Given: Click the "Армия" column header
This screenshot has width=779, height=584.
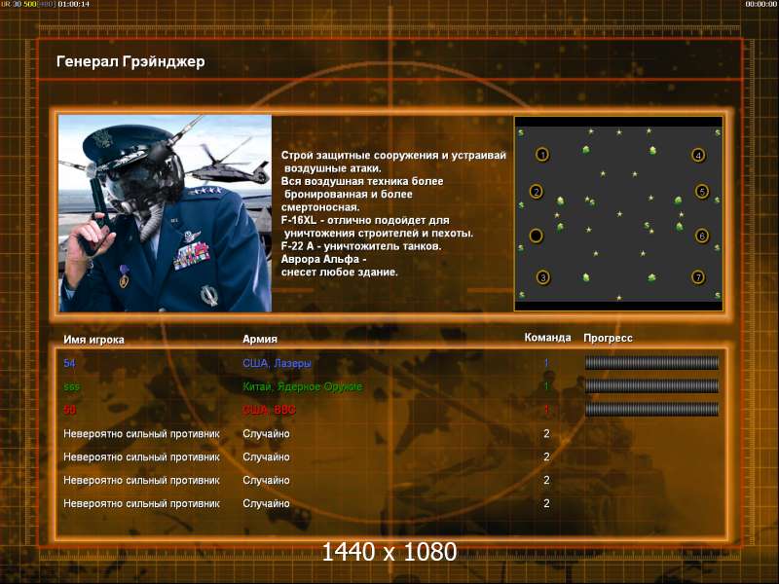Looking at the screenshot, I should pos(260,339).
